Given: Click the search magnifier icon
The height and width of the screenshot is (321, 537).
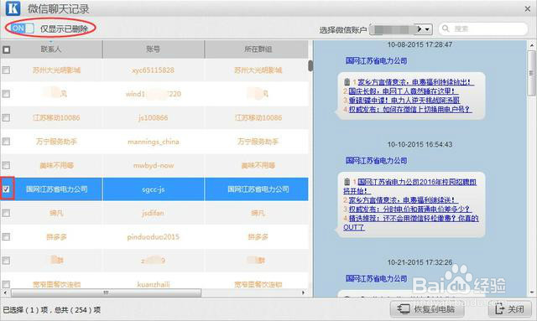Looking at the screenshot, I should coord(446,28).
